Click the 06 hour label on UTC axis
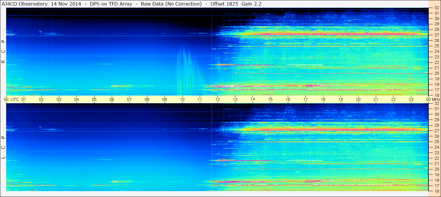 (x=112, y=99)
